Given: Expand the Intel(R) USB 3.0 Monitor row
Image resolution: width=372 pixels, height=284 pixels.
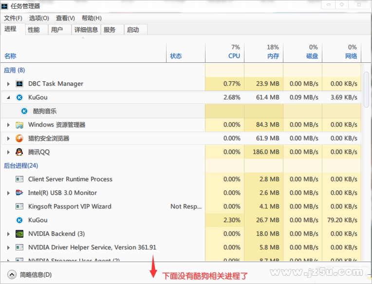Looking at the screenshot, I should 8,193.
